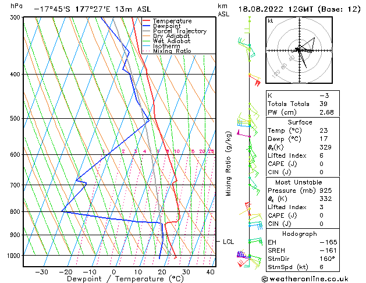Click the 40 temperature axis value

click(x=211, y=272)
